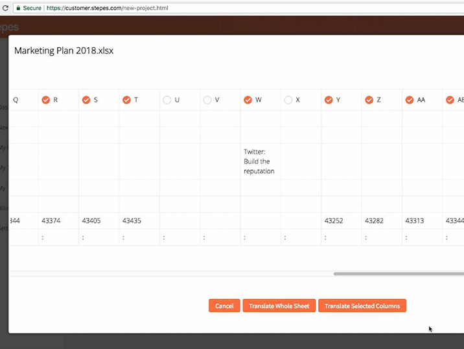Screen dimensions: 464x349
Task: Uncheck the column Y checkbox
Action: pos(329,100)
